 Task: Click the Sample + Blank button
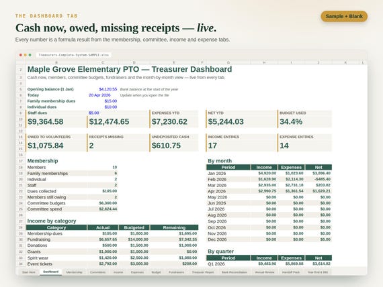point(344,16)
